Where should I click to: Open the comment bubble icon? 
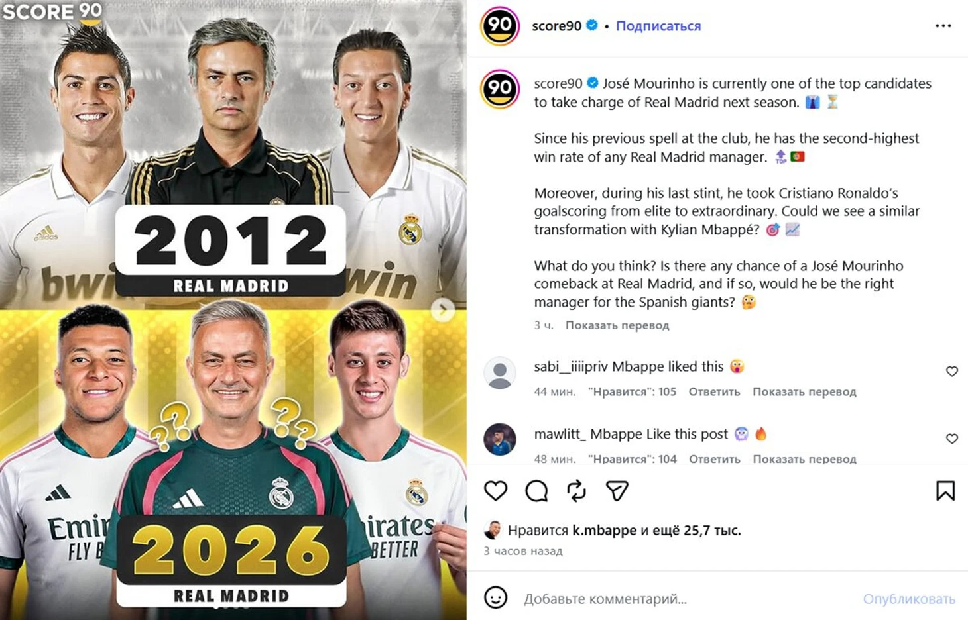pyautogui.click(x=536, y=491)
